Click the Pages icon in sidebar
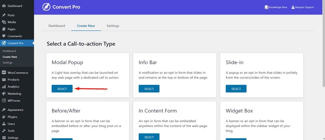Image resolution: width=325 pixels, height=140 pixels. [4, 29]
